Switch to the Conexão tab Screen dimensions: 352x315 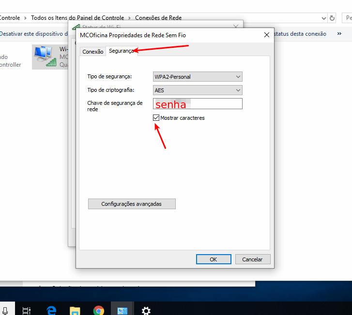(92, 52)
